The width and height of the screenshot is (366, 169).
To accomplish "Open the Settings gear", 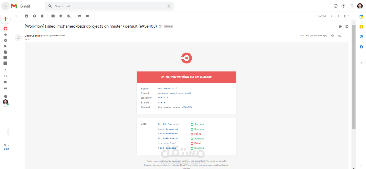I will point(343,6).
